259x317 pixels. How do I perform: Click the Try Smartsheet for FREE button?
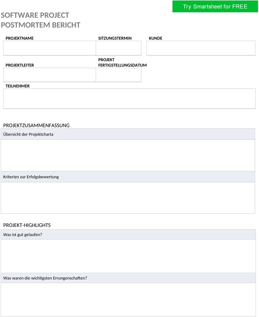click(215, 6)
